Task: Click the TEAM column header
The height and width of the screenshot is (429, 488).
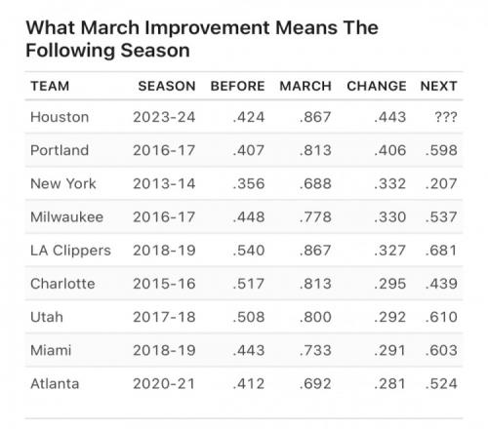Action: pyautogui.click(x=50, y=86)
